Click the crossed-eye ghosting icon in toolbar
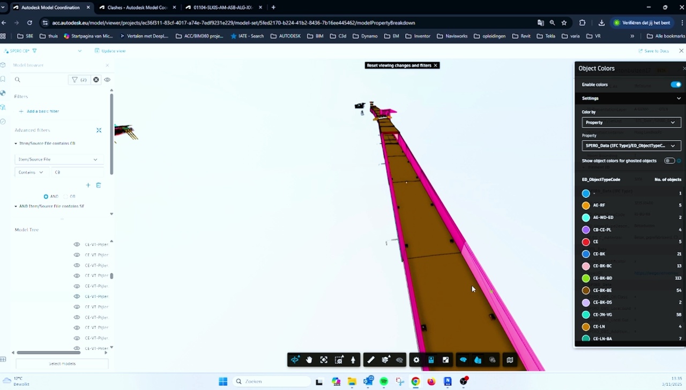Viewport: 686px width, 390px height. pos(399,360)
